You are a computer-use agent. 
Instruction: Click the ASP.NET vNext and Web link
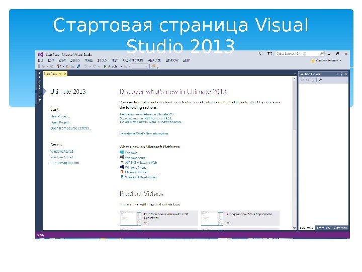[141, 162]
